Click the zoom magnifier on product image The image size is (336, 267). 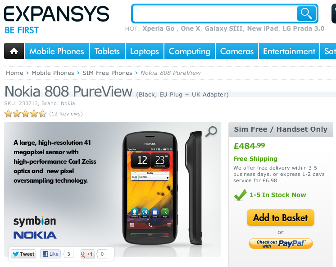click(211, 131)
